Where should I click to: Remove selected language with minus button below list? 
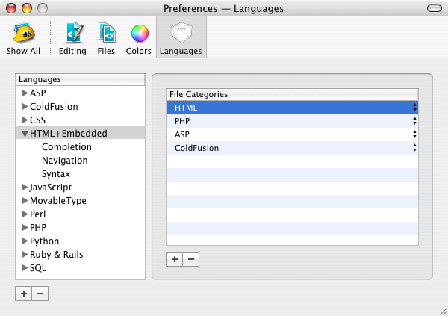tap(40, 294)
